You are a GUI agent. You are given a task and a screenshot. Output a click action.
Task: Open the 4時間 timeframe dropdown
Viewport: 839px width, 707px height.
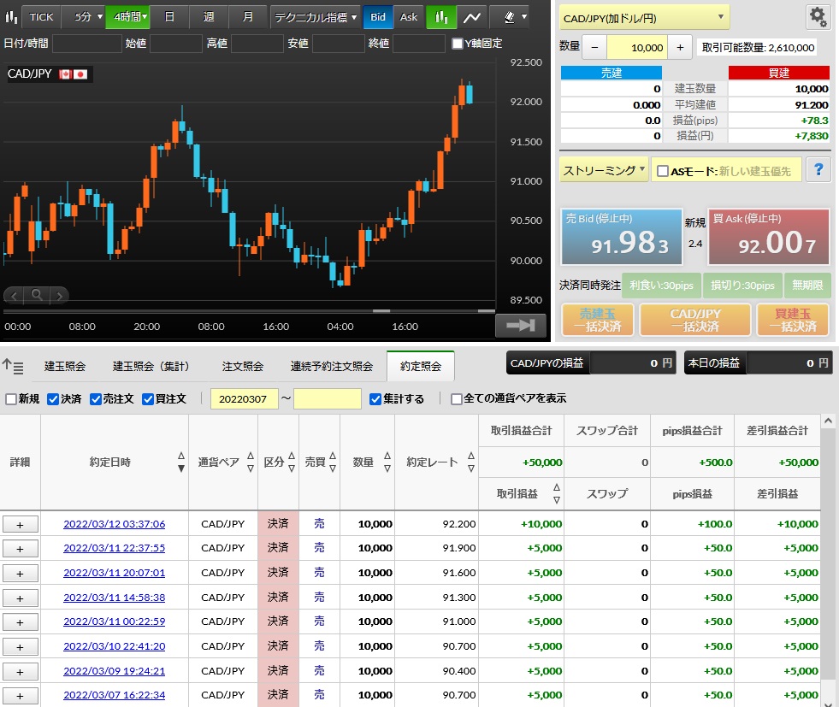pos(128,17)
